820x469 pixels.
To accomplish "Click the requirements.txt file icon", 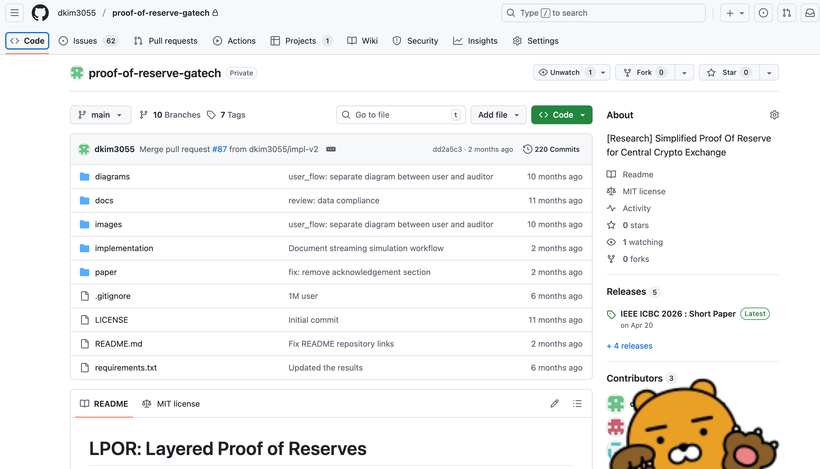I will coord(85,368).
